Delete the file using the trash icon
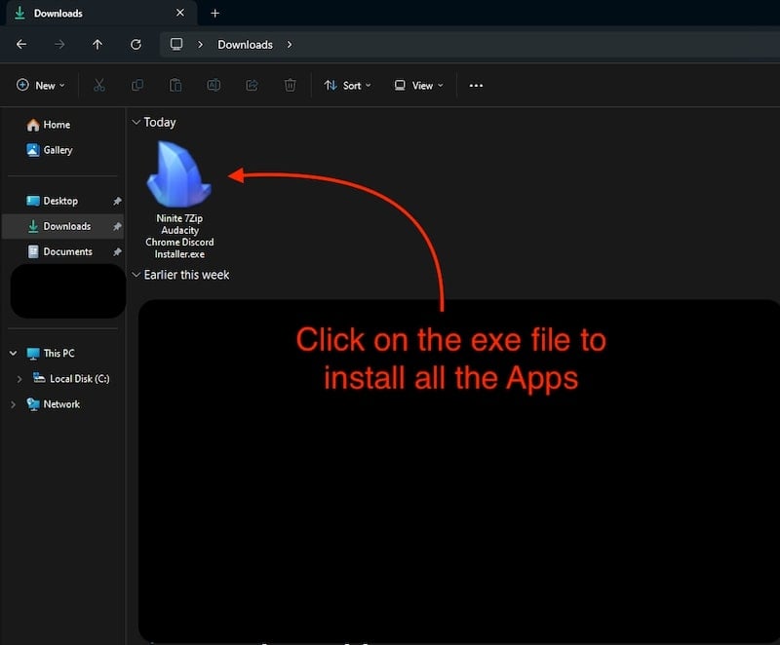Screen dimensions: 780x645 click(x=290, y=86)
